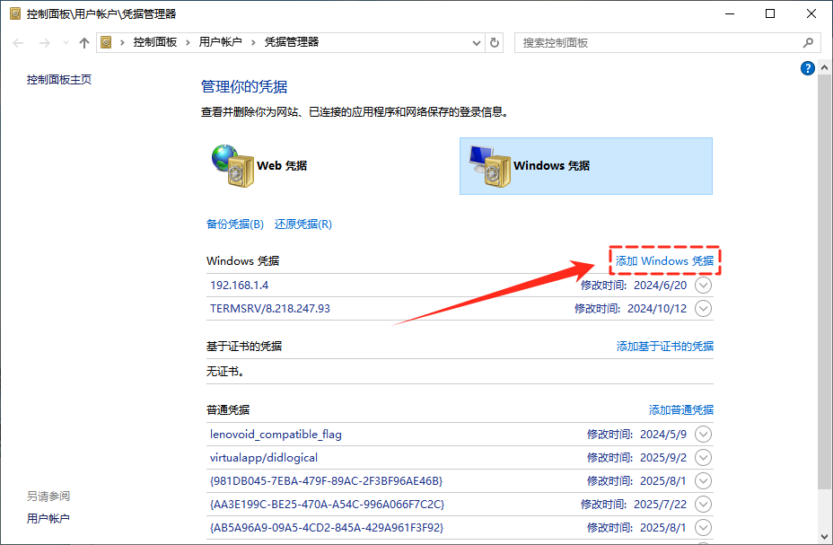Image resolution: width=833 pixels, height=545 pixels.
Task: Click 还原凭据(R) link
Action: [x=303, y=224]
